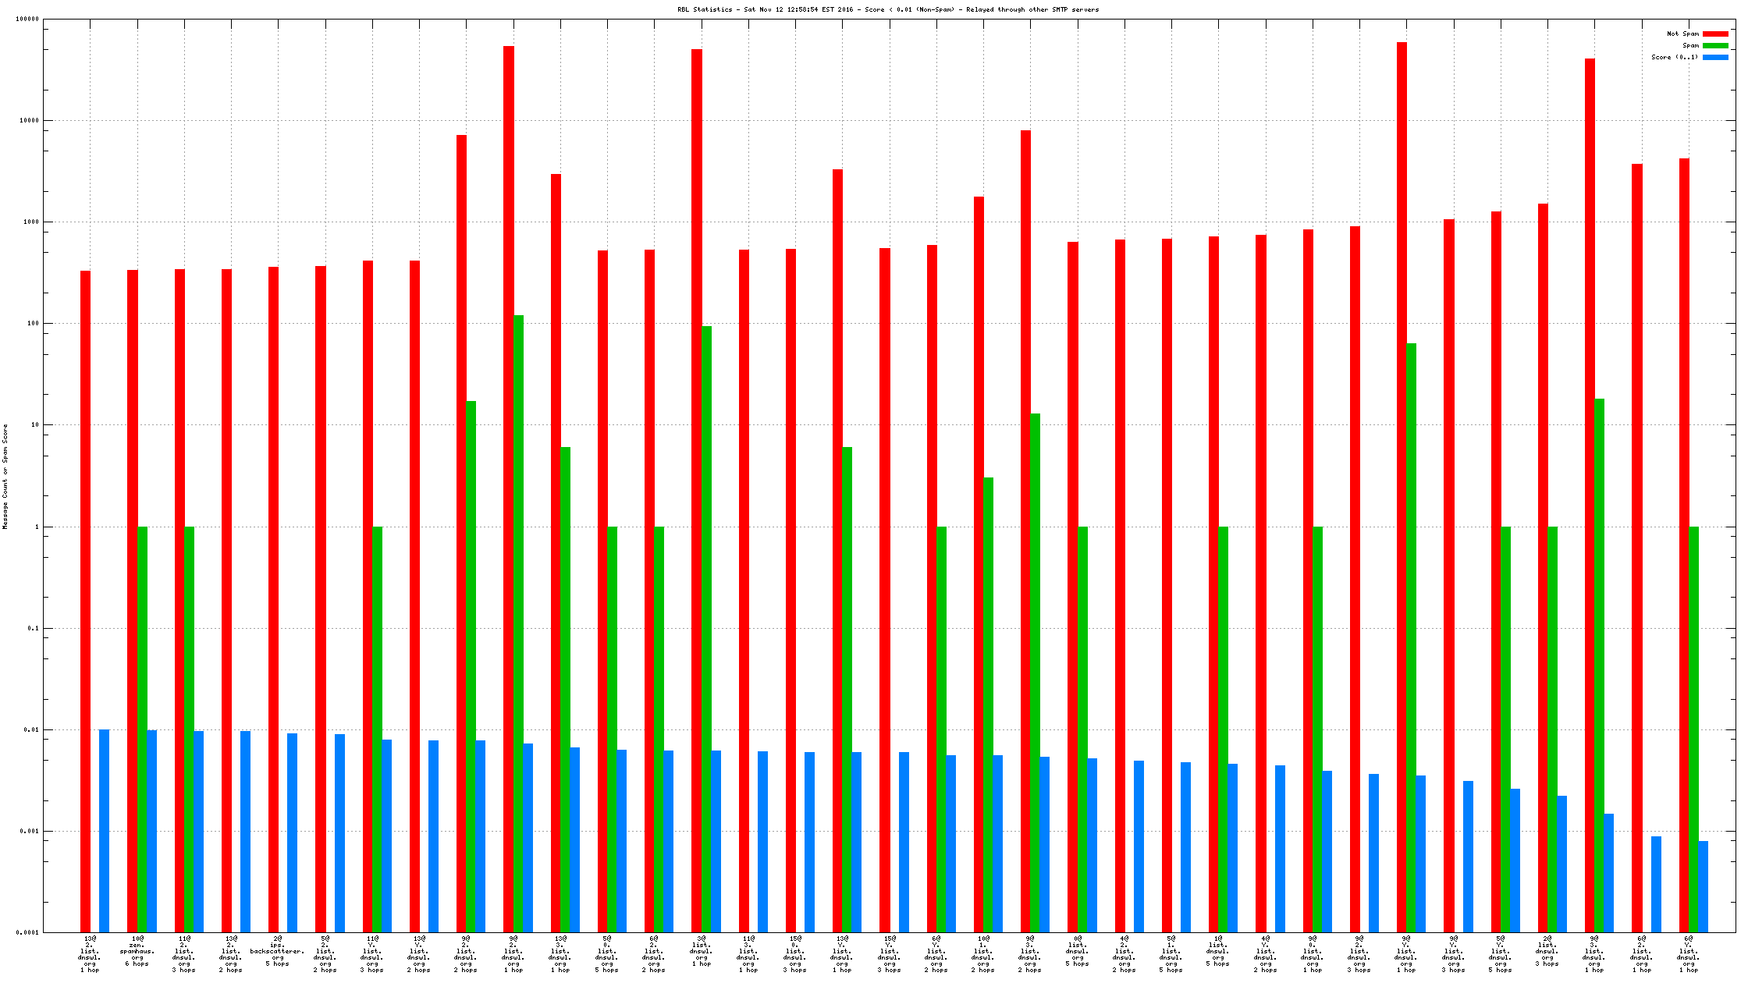Click the 0.0001 y-axis tick label

point(27,932)
